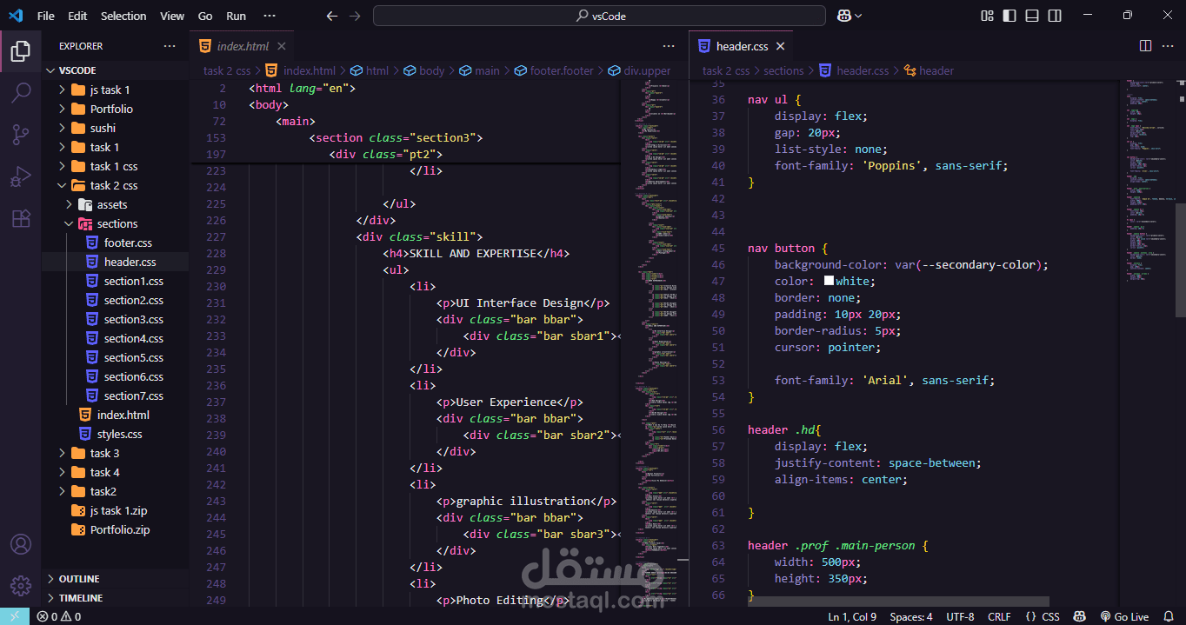Screen dimensions: 1186x625
Task: Open the Accounts menu icon
Action: (21, 544)
